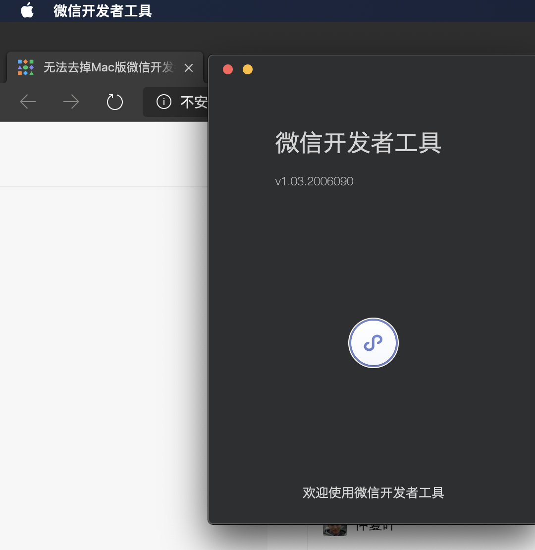Click the site info icon in address bar
The image size is (535, 550).
164,102
